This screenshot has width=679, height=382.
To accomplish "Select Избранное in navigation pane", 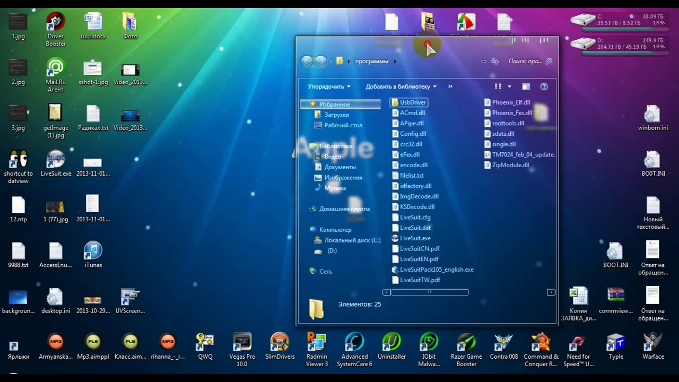I will click(334, 105).
